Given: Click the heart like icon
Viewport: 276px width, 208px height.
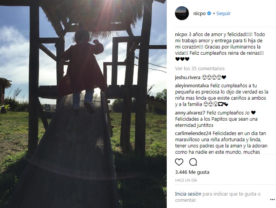Looking at the screenshot, I should [179, 162].
